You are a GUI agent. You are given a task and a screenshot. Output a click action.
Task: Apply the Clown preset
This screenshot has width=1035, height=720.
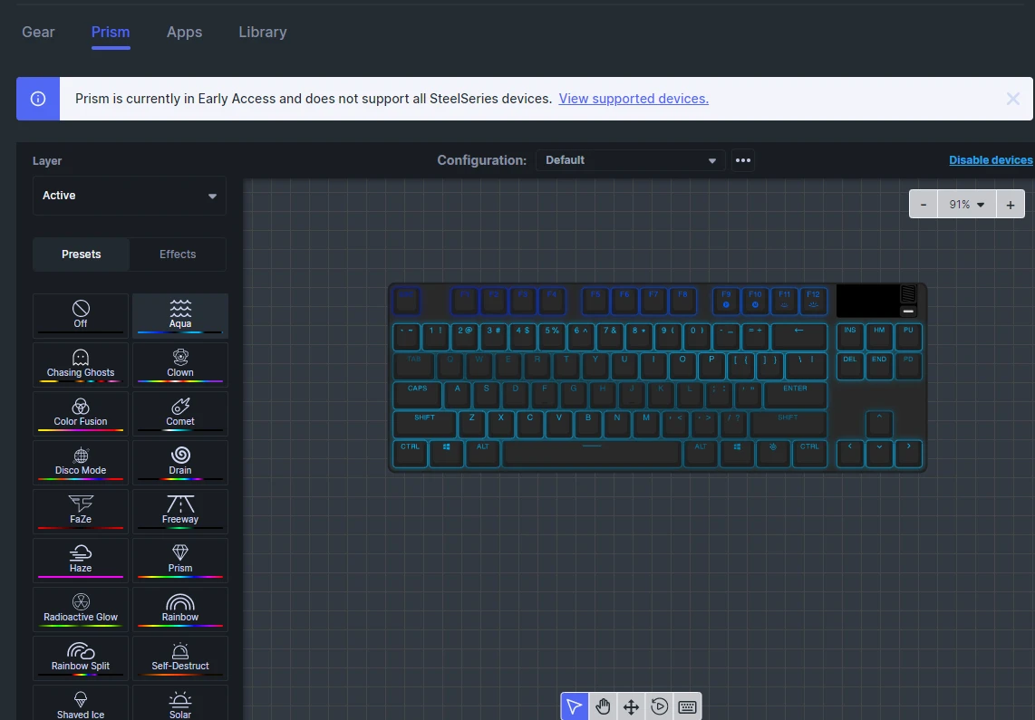pyautogui.click(x=180, y=365)
